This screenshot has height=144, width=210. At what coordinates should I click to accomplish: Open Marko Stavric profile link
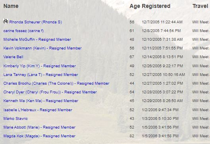tap(15, 119)
